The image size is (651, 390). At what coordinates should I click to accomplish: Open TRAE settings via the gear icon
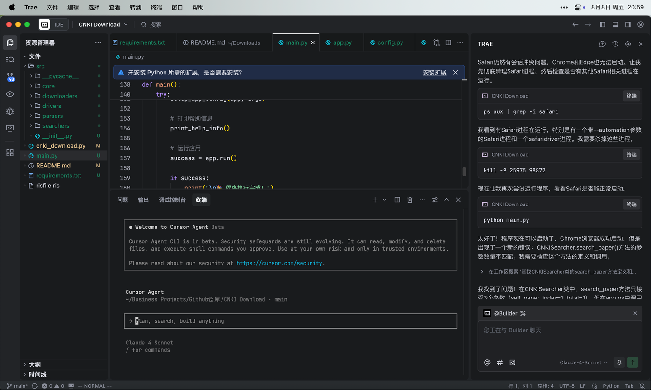tap(627, 44)
